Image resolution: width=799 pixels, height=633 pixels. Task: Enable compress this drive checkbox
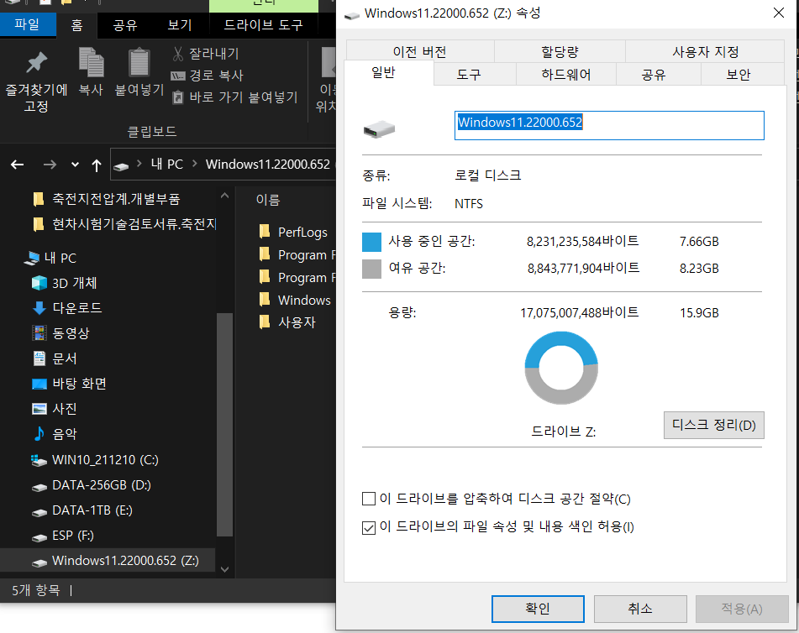[369, 499]
